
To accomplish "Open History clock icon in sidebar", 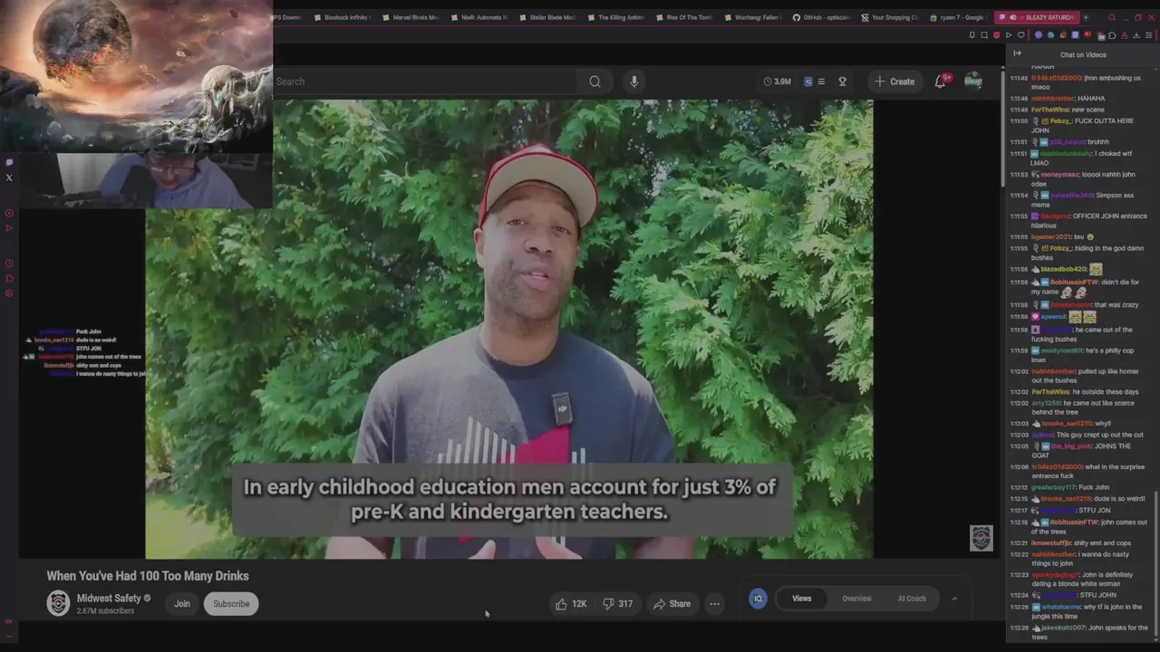I will pyautogui.click(x=9, y=263).
